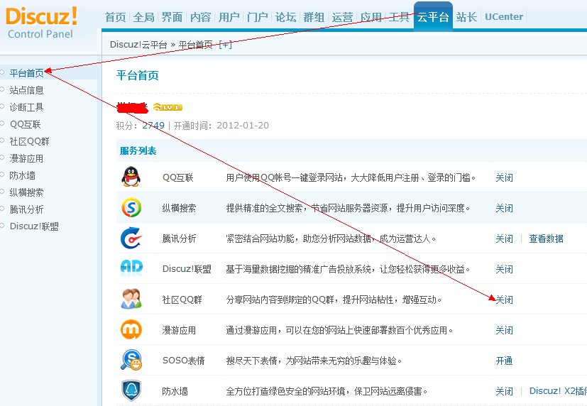
Task: Click 关闭 for 腾讯分析 service
Action: [504, 238]
